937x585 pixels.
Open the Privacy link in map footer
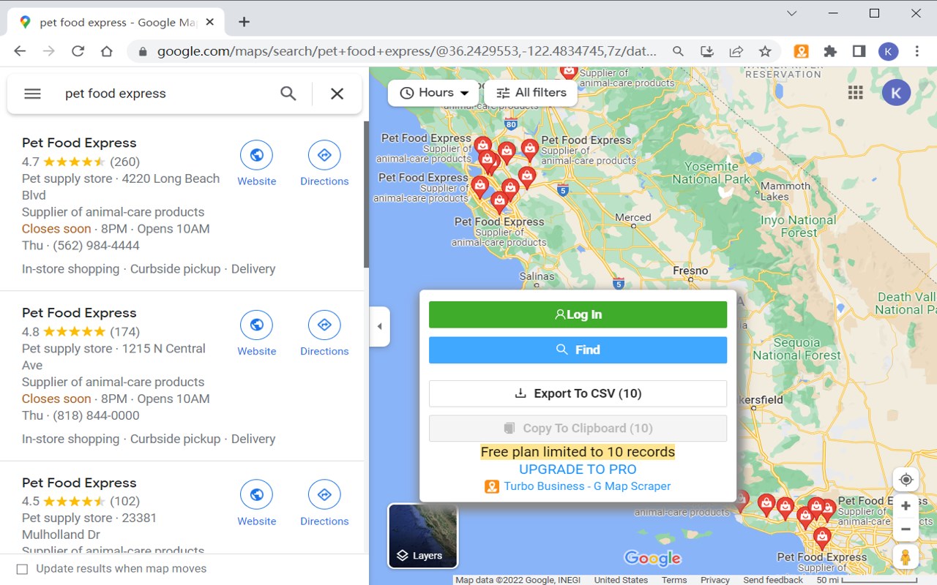click(x=715, y=580)
